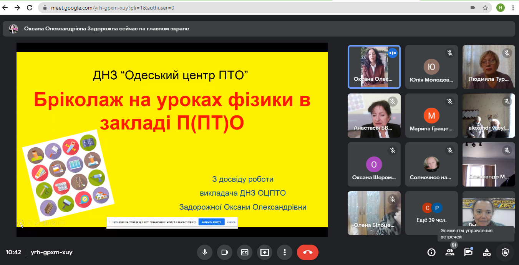Toggle the microphone button in the call bar

(x=205, y=252)
